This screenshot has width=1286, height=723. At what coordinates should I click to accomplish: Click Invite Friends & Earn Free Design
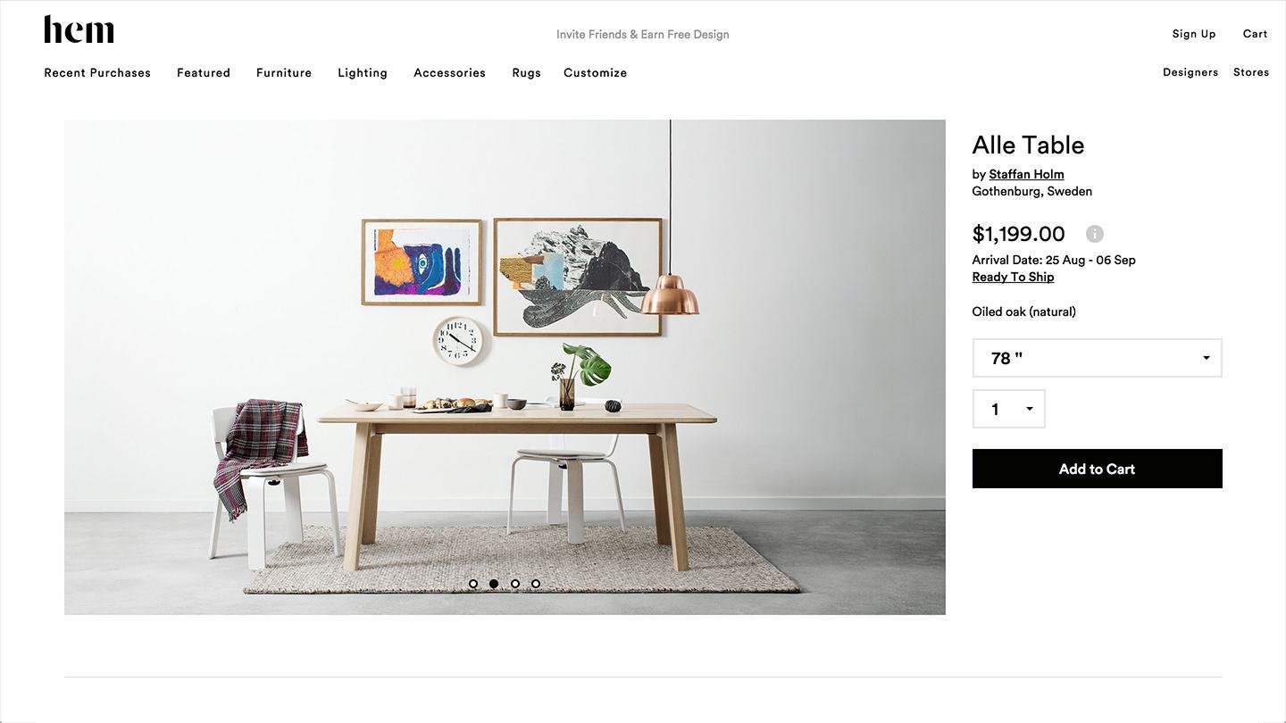643,35
